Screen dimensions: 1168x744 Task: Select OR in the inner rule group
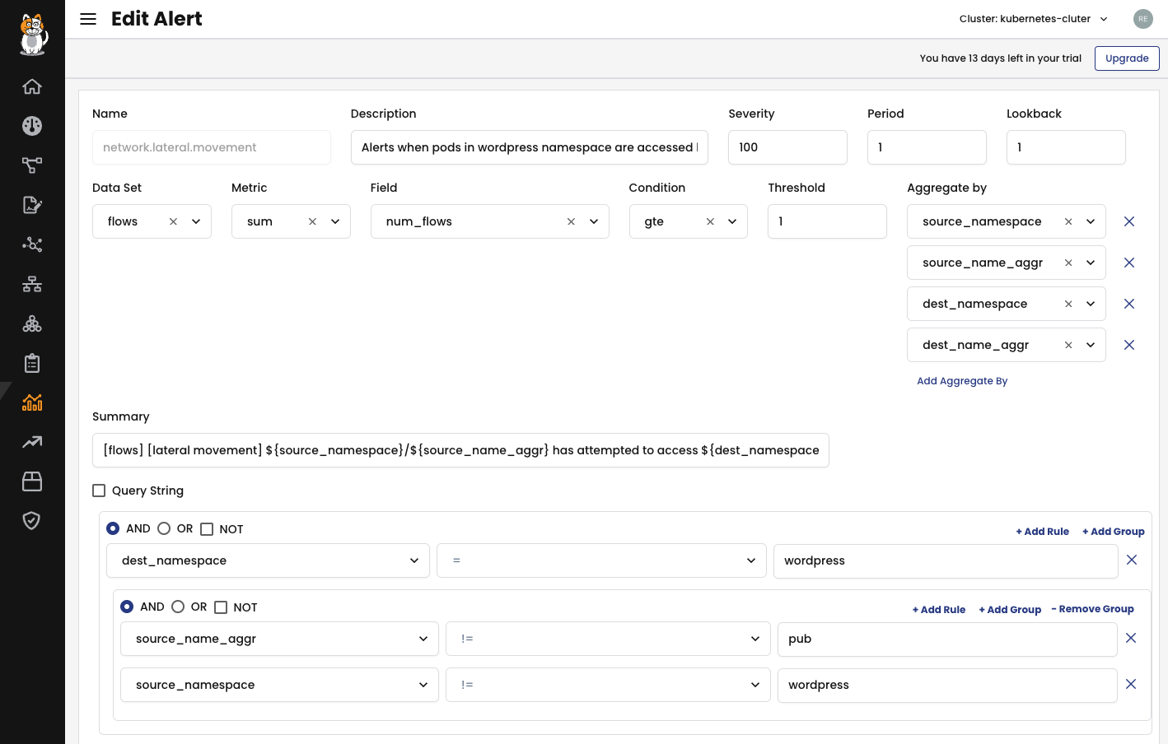click(178, 607)
